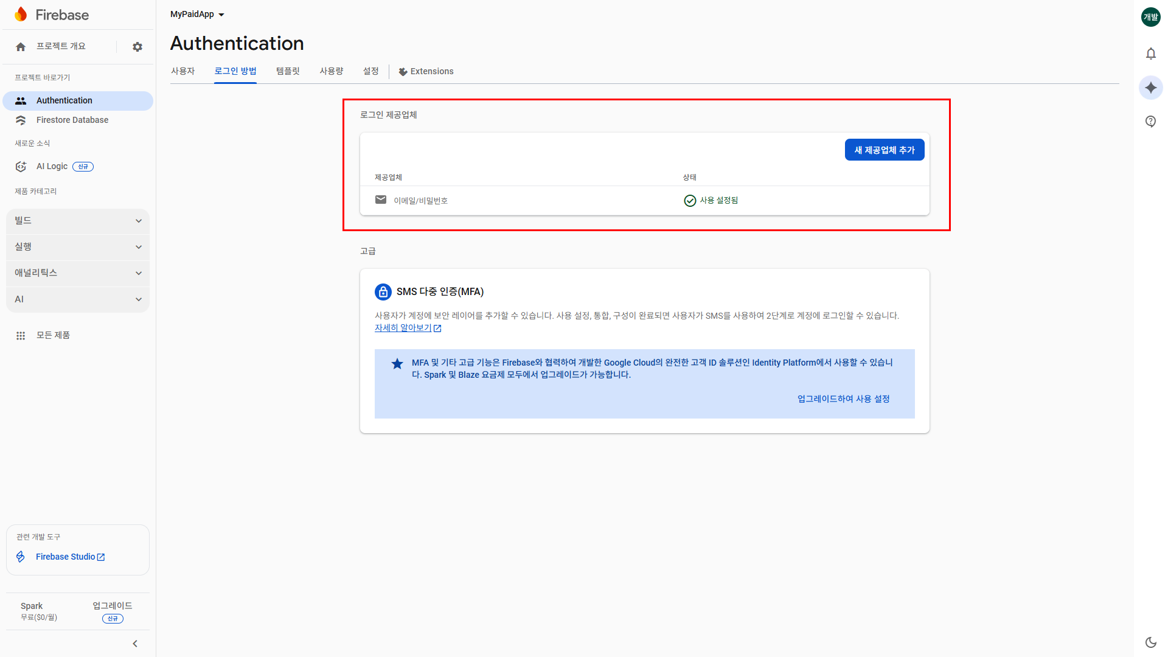Expand the 애널리틱스 category
Image resolution: width=1168 pixels, height=657 pixels.
78,273
